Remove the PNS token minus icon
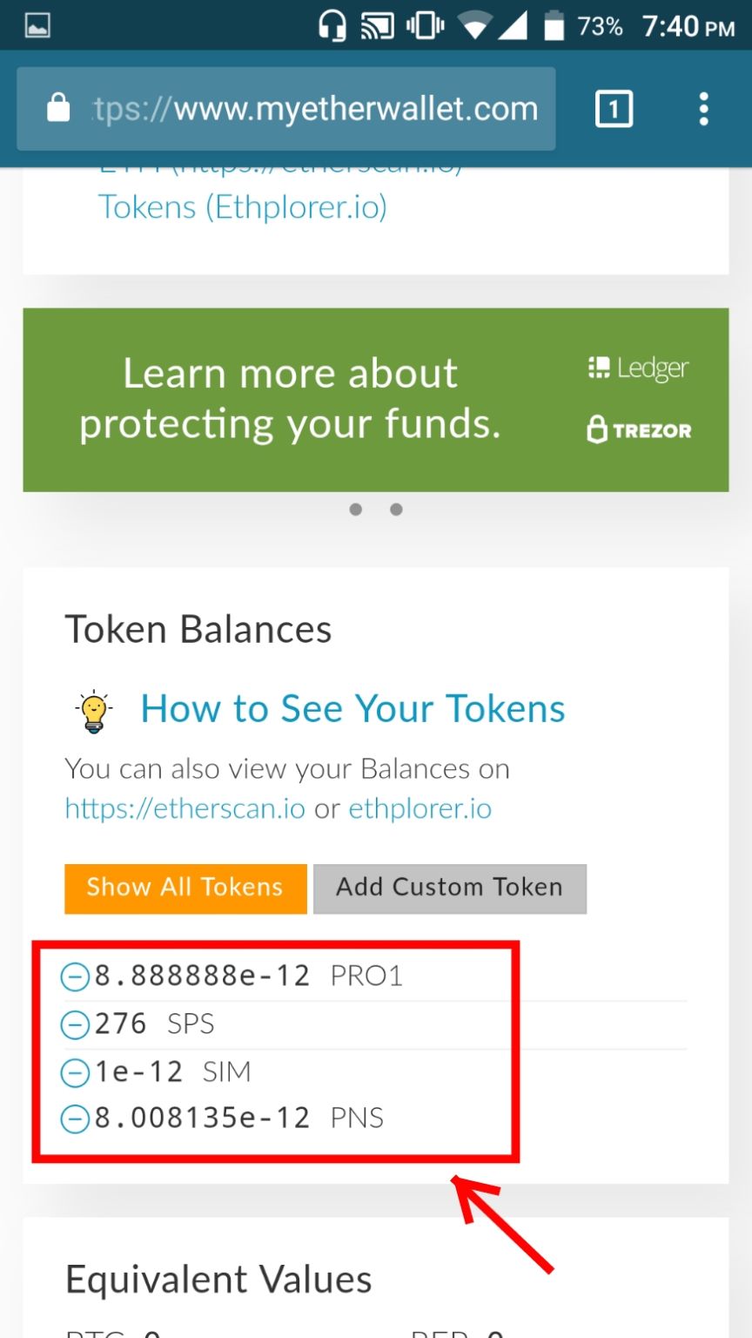This screenshot has width=752, height=1338. point(75,1119)
